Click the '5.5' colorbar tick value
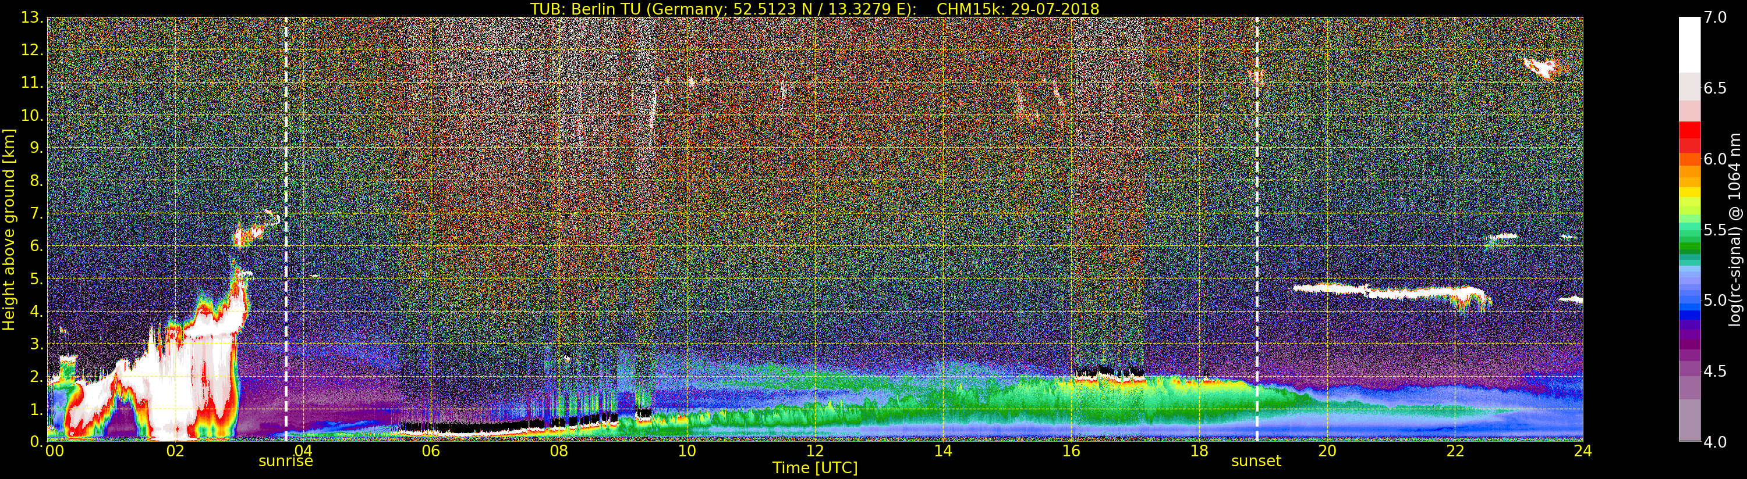Screen dimensions: 1747x479 (1715, 230)
